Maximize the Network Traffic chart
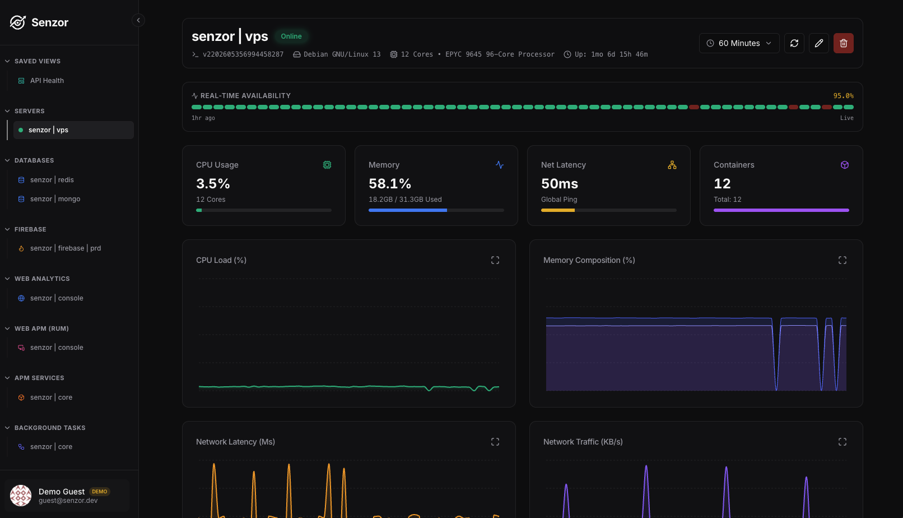This screenshot has height=518, width=903. (x=843, y=442)
